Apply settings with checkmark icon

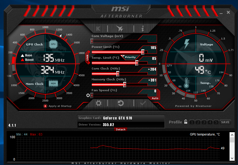click(x=143, y=103)
